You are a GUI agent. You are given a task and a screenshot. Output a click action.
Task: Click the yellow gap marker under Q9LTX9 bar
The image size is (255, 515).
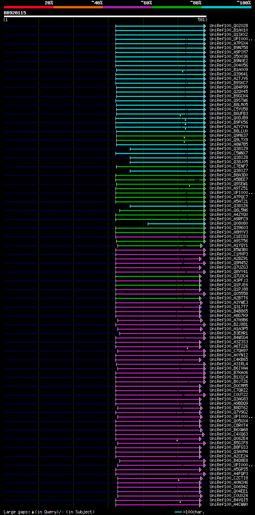[184, 142]
